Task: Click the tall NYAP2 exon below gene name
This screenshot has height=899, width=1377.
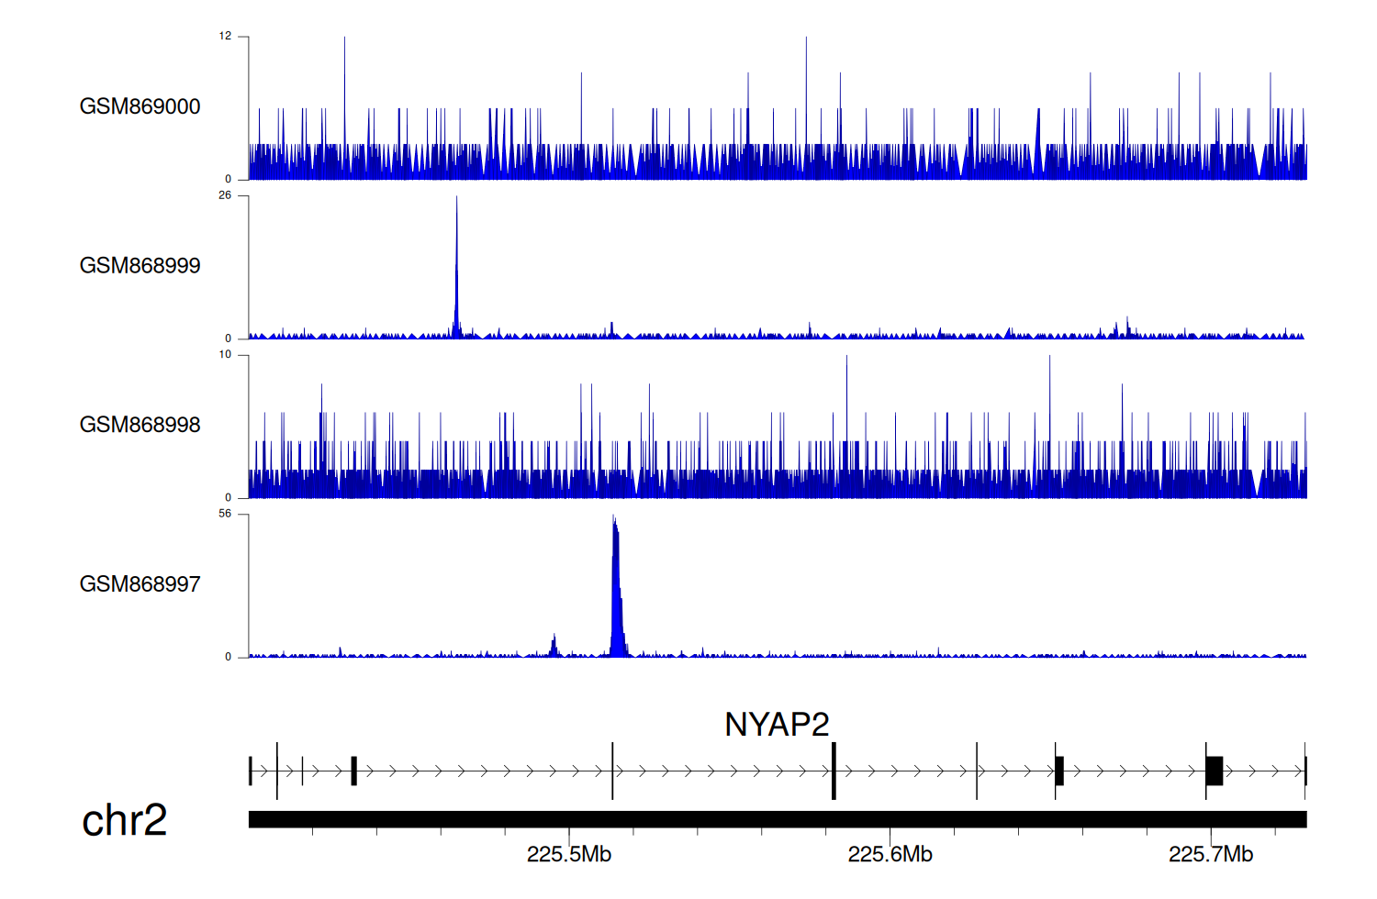Action: (x=834, y=771)
